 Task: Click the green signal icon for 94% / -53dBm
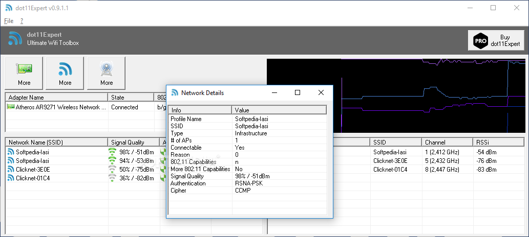(112, 161)
